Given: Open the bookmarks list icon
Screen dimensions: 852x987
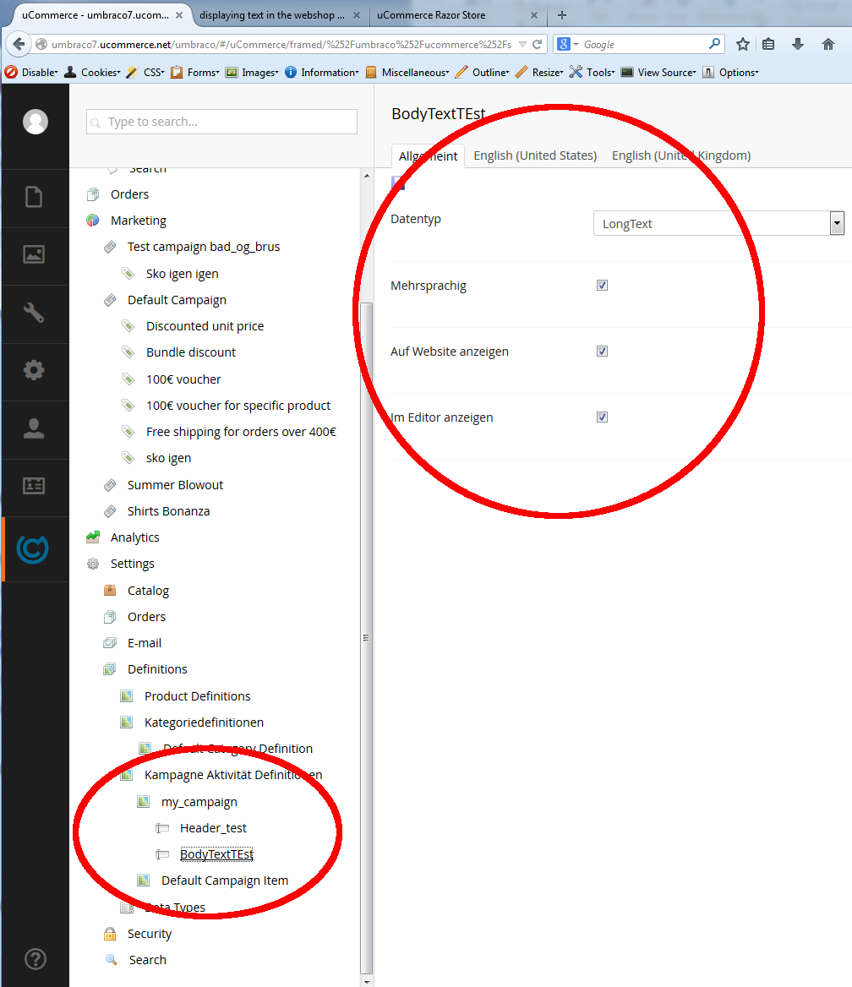Looking at the screenshot, I should 768,44.
